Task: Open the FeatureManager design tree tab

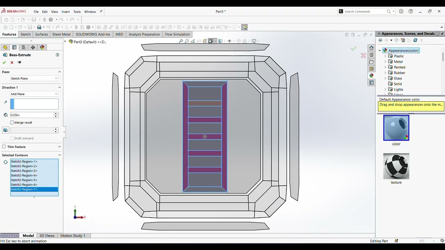Action: coord(5,47)
